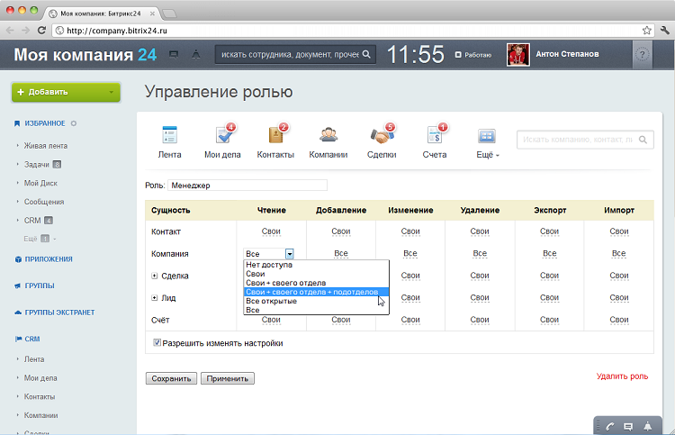Open Мои дела in sidebar CRM
This screenshot has width=675, height=435.
(40, 378)
